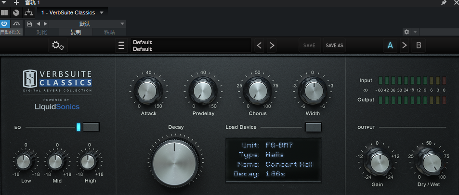Viewport: 459px width, 195px height.
Task: Expand the dropdown arrow beside the small gear
Action: coord(415,32)
